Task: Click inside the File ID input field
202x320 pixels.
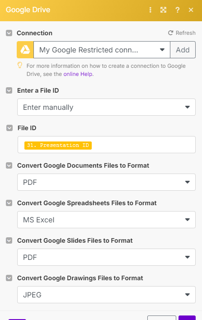Action: pos(107,145)
